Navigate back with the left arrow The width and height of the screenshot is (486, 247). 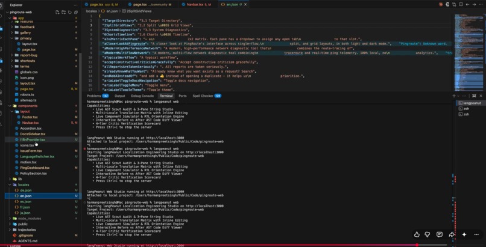click(468, 4)
